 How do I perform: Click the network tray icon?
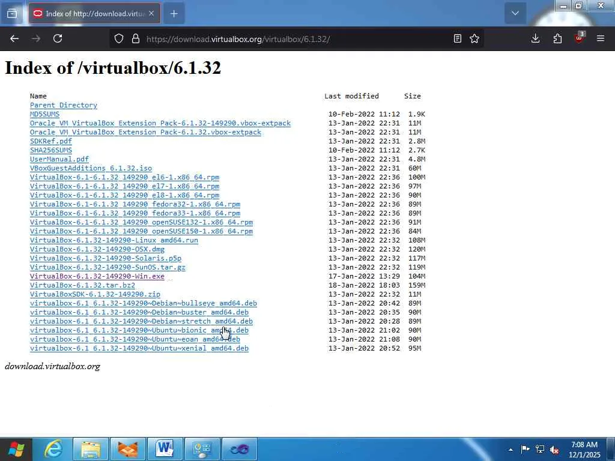click(x=540, y=449)
